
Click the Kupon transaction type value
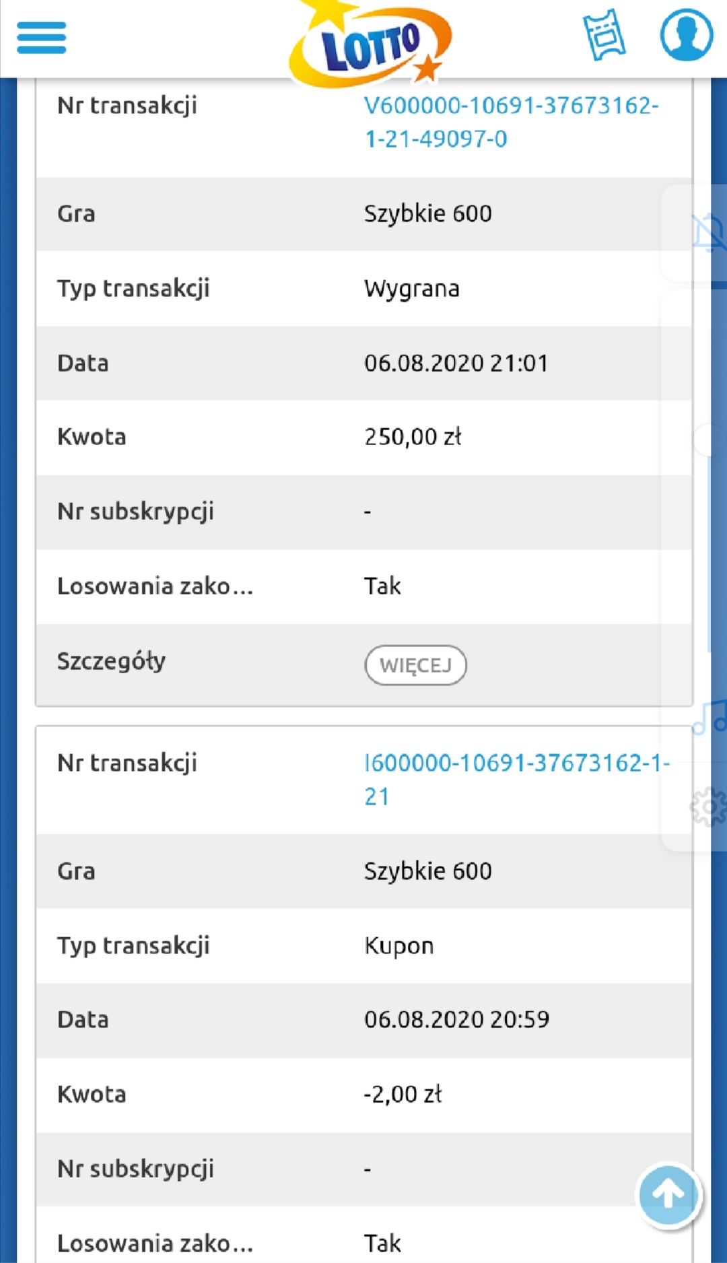click(x=399, y=946)
